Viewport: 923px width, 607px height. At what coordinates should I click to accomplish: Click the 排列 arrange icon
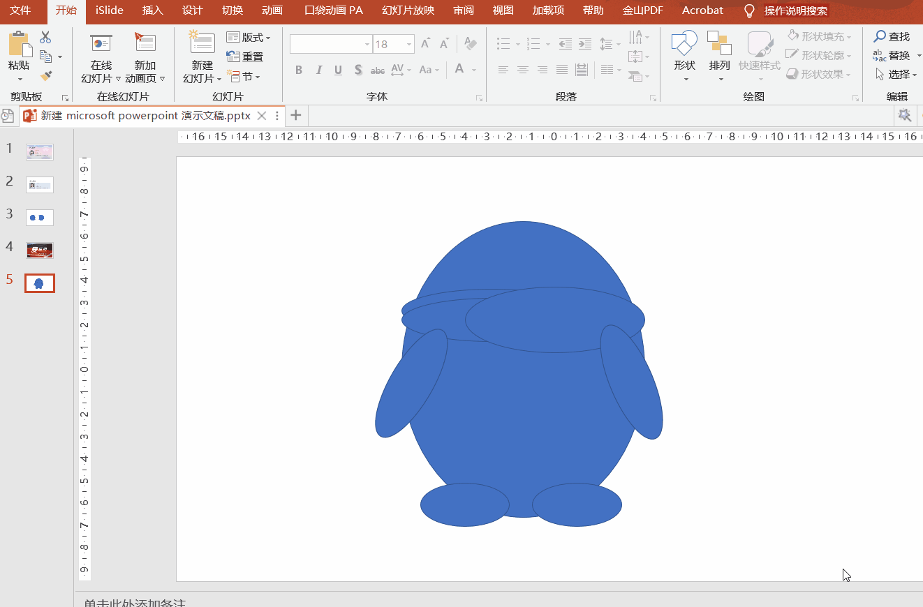pyautogui.click(x=719, y=43)
